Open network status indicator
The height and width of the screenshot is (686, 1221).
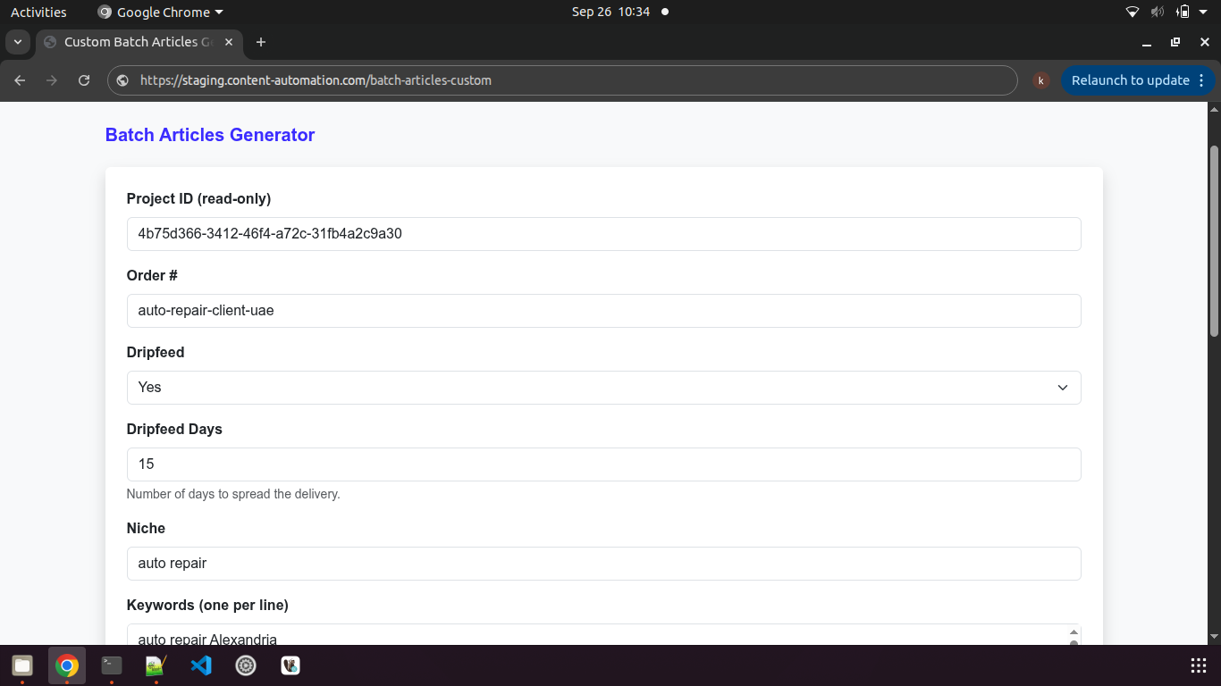click(x=1133, y=12)
